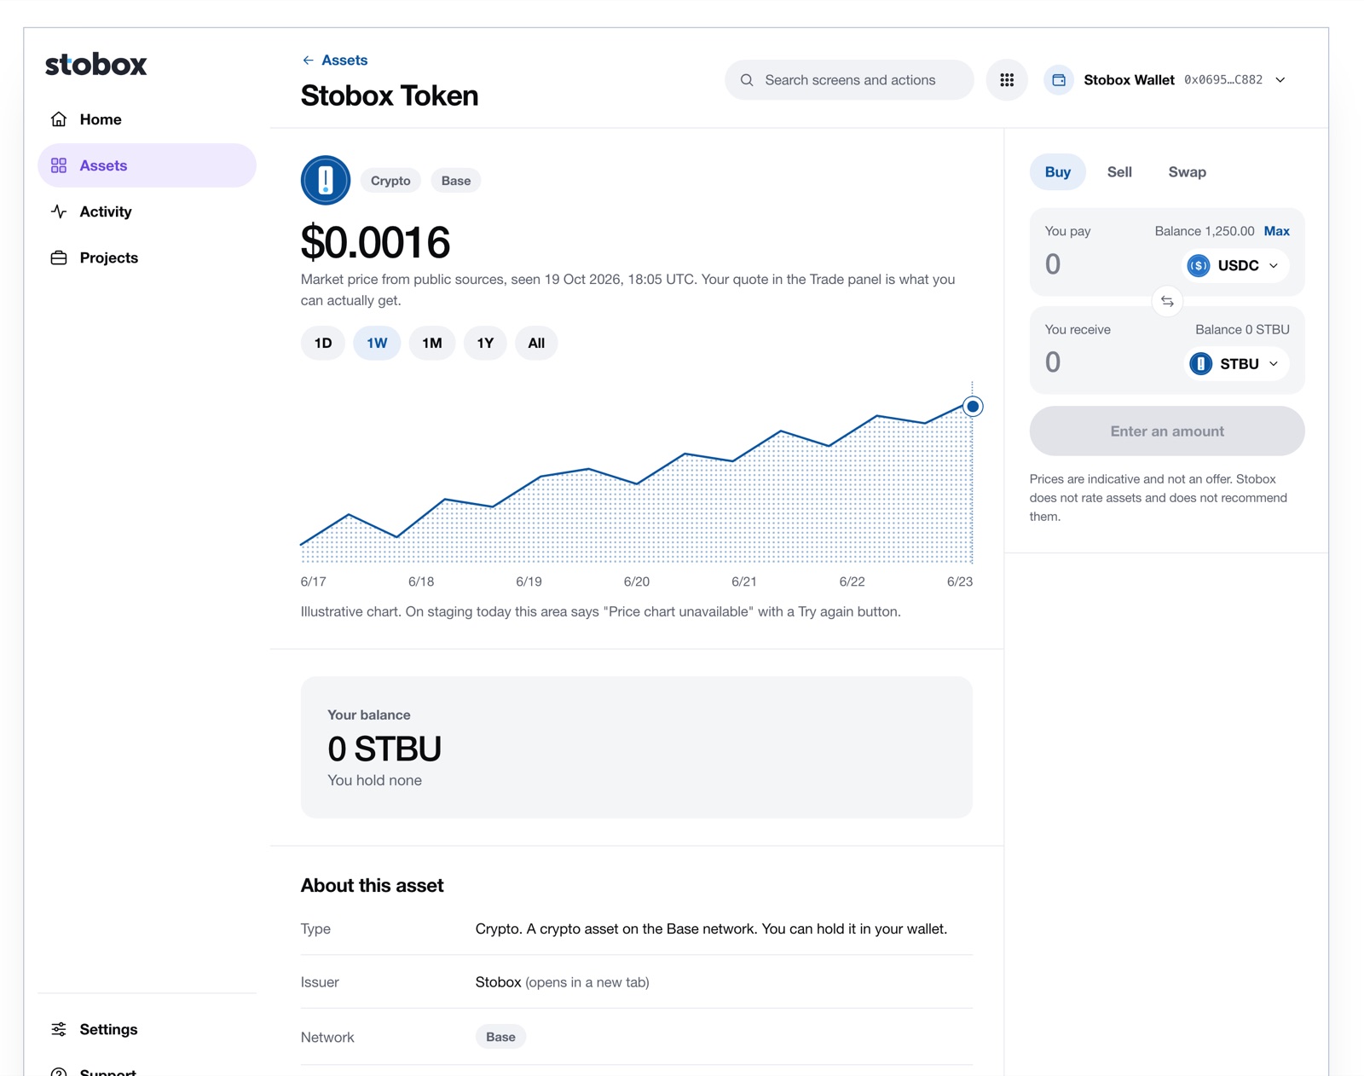The width and height of the screenshot is (1364, 1076).
Task: Select the 1D chart range
Action: pos(323,343)
